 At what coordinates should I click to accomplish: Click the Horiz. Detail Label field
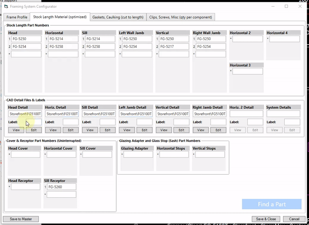pyautogui.click(x=71, y=122)
